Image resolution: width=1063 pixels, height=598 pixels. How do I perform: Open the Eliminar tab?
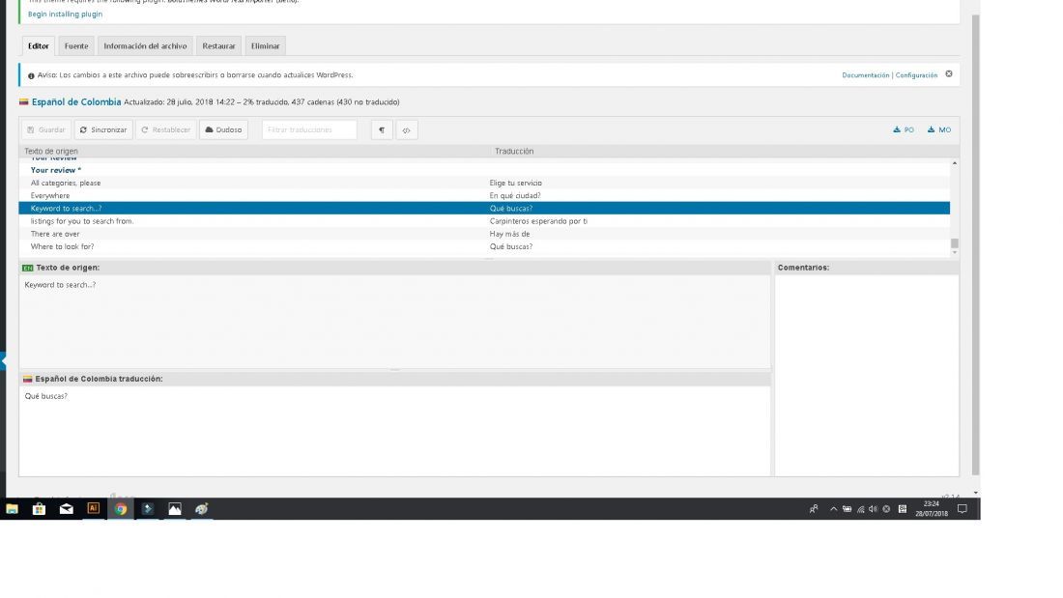(265, 46)
